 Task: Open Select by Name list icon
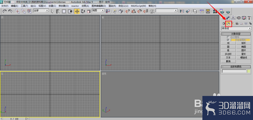point(58,11)
